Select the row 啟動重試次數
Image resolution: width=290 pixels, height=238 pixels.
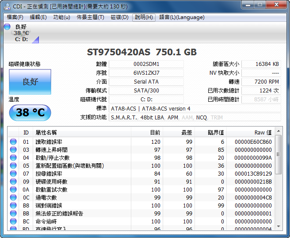(x=141, y=189)
